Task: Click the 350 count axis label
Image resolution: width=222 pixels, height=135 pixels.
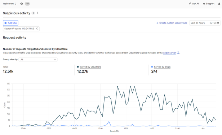Action: 9,84
